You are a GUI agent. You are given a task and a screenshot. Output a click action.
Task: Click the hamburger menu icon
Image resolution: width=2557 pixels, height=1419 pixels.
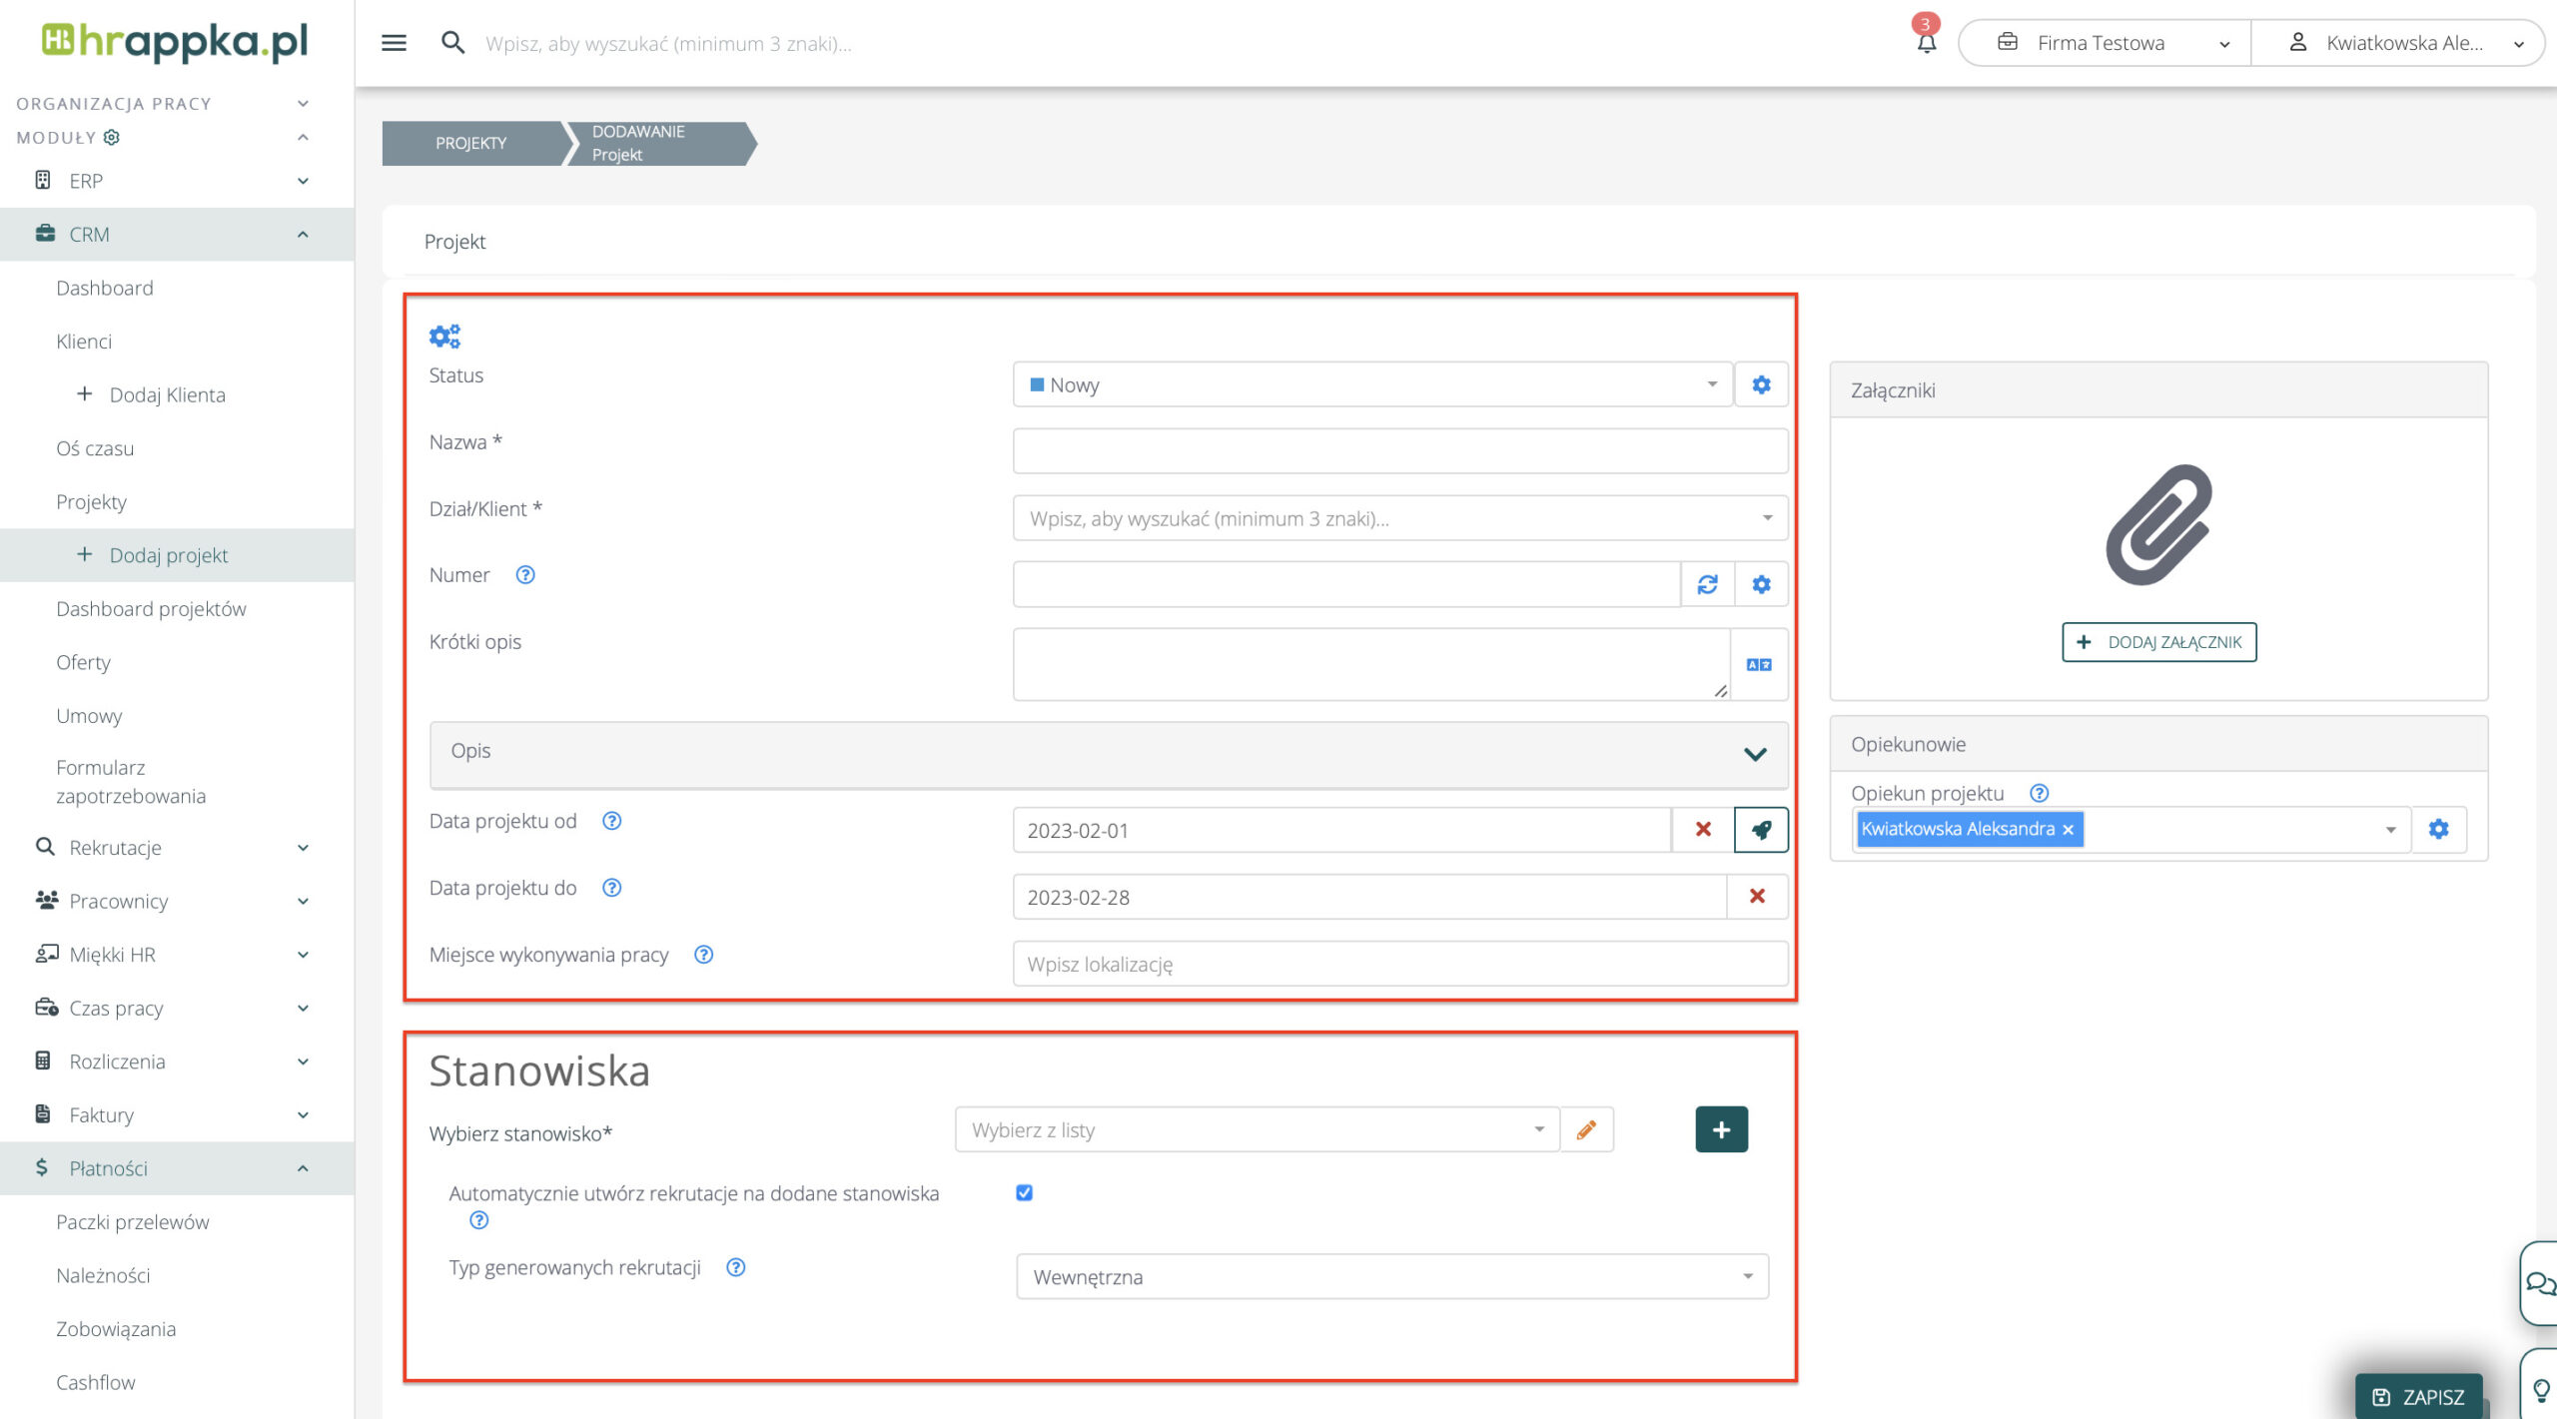click(x=394, y=43)
